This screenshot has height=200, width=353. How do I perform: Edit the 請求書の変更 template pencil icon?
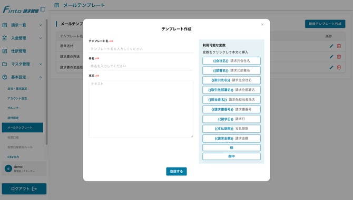point(331,67)
